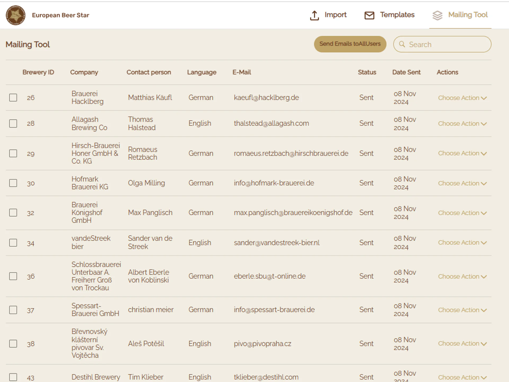Viewport: 509px width, 382px height.
Task: Click Send Emails toAllUsers button
Action: tap(350, 44)
